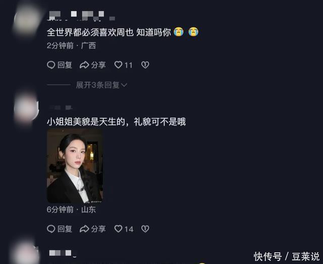Open third commenter's pixelated username
323x264 pixels.
coord(63,253)
